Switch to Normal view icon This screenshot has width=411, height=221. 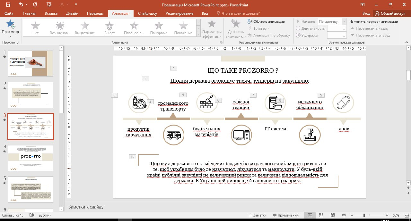310,215
